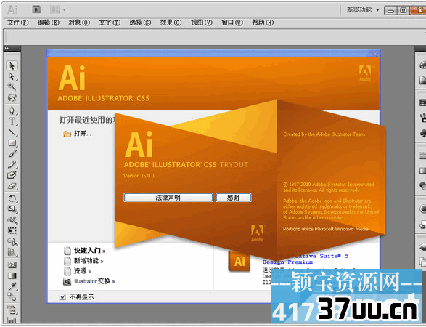Select the Free Transform tool
Screen dimensions: 426x327
(12, 230)
